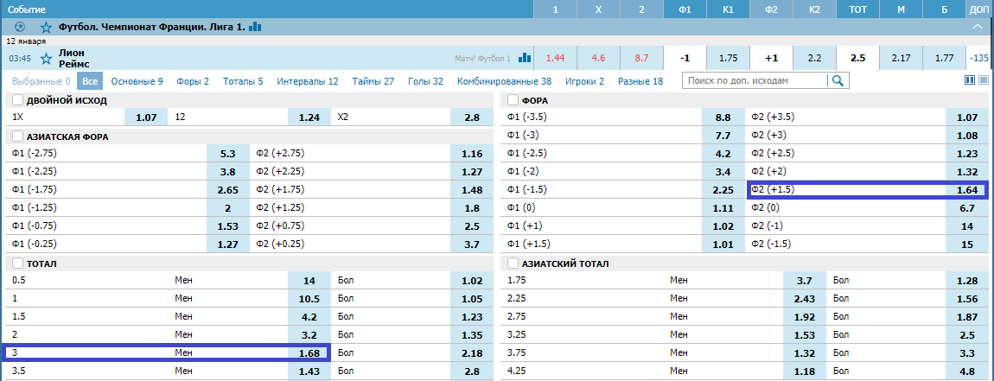Image resolution: width=994 pixels, height=381 pixels.
Task: Collapse the league section with chevron
Action: point(978,27)
